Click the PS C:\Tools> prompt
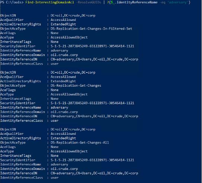 (x=12, y=2)
